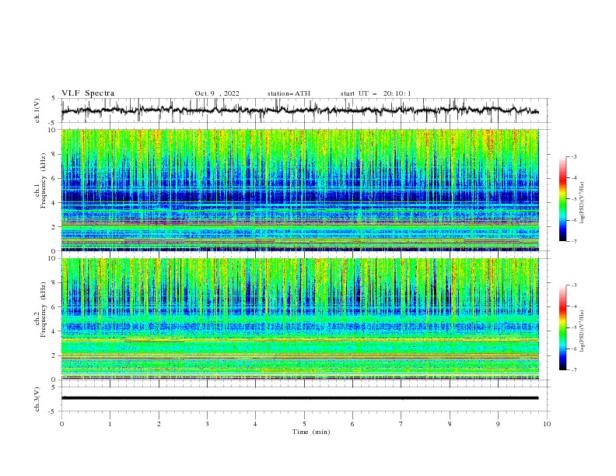Click the "station=ATH" header label
616x476 pixels.
tap(289, 93)
